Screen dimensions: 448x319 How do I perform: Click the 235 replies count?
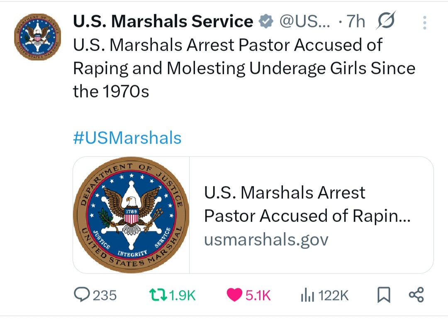coord(105,295)
